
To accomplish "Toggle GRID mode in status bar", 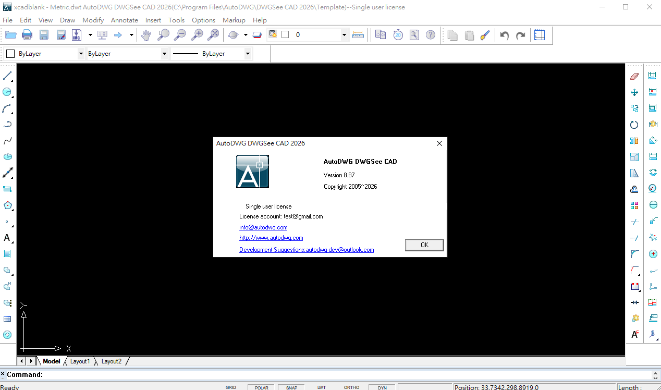I will tap(231, 387).
